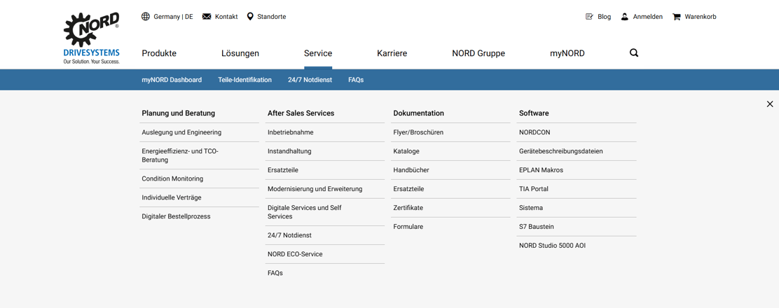Image resolution: width=779 pixels, height=308 pixels.
Task: Open search with the magnifier icon
Action: tap(634, 53)
